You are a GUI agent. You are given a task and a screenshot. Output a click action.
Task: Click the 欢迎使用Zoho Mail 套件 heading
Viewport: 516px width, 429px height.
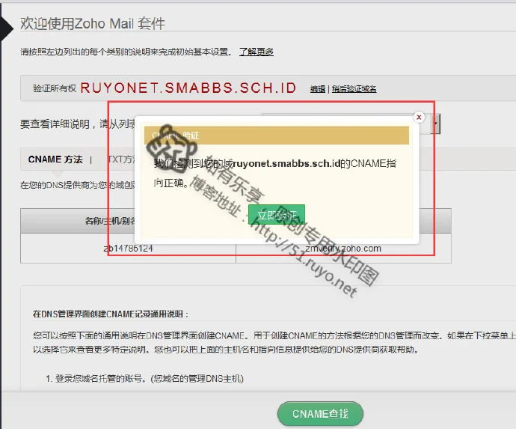pos(93,24)
